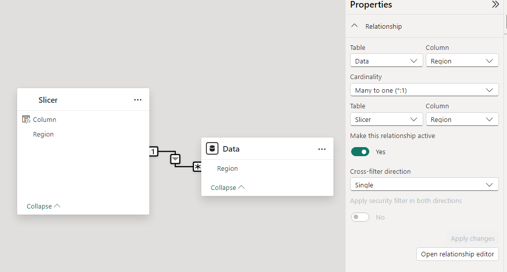Click the Data table storage icon
This screenshot has height=272, width=507.
[x=212, y=149]
